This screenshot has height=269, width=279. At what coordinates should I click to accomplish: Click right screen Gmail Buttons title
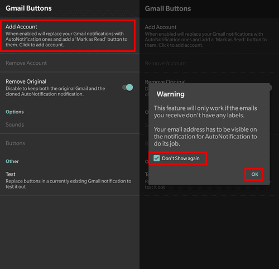tap(168, 8)
